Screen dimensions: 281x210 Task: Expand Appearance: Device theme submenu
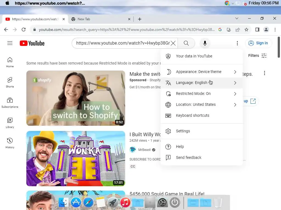(x=202, y=72)
